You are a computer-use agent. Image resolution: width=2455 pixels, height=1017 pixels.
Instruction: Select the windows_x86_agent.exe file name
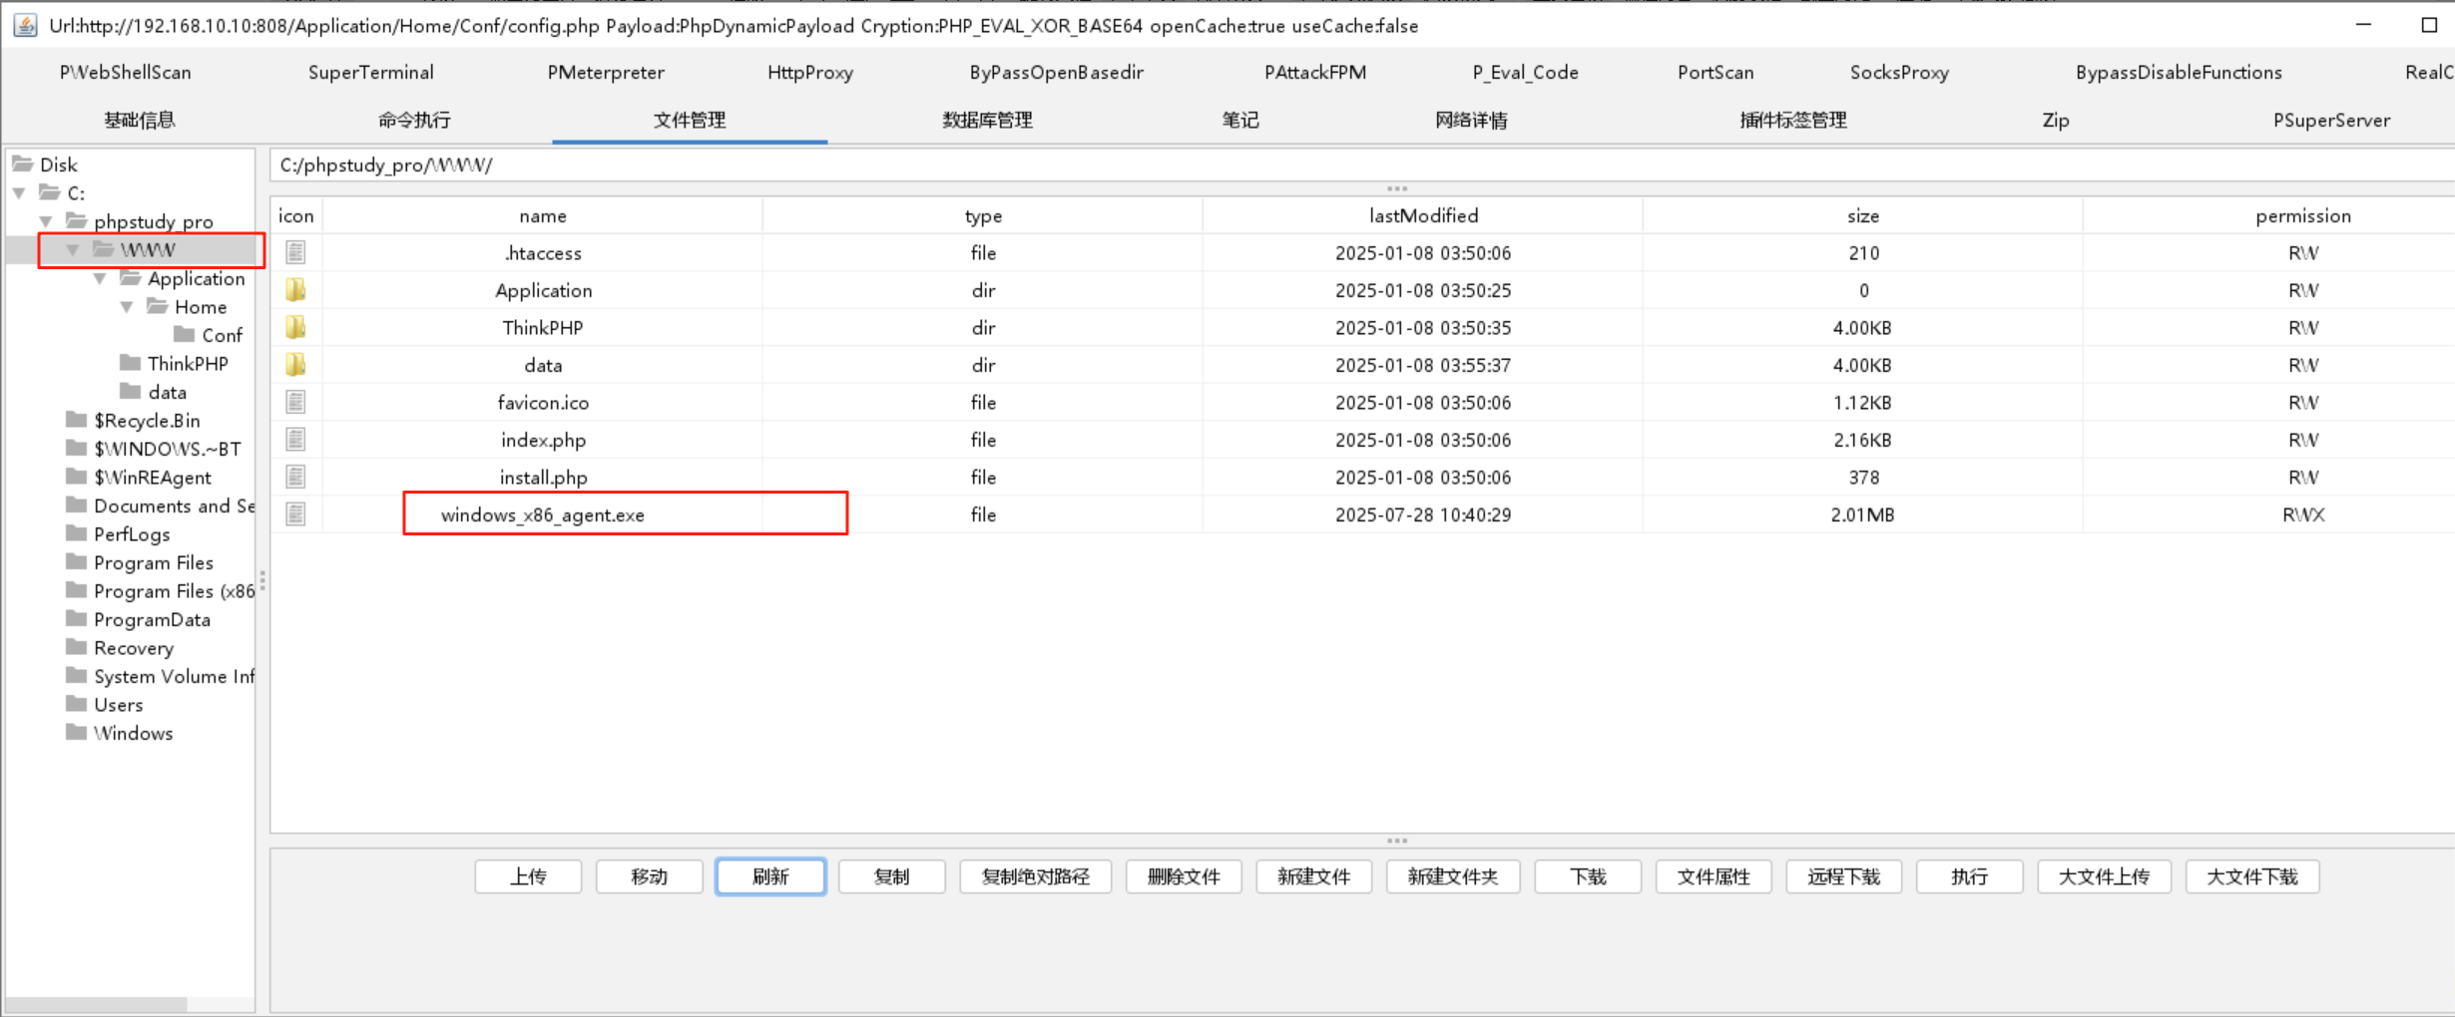[x=543, y=514]
